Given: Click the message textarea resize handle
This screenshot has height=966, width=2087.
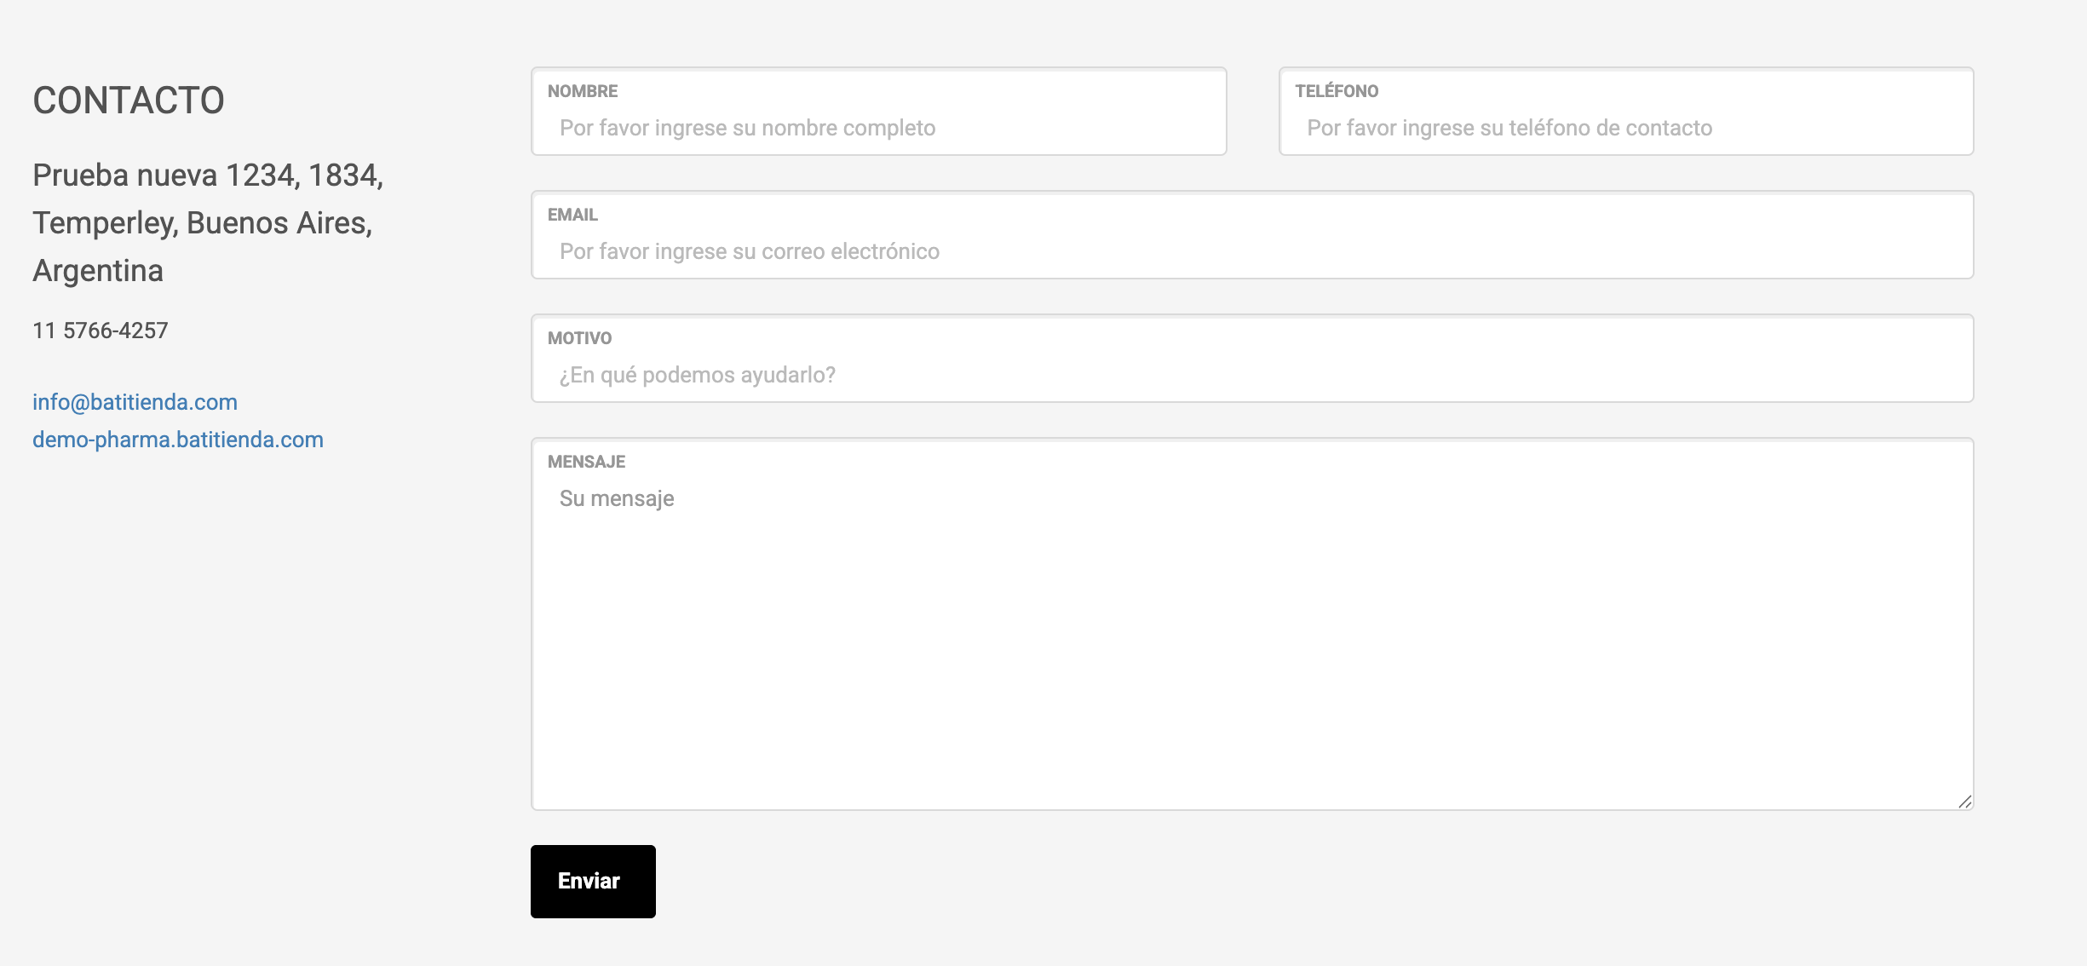Looking at the screenshot, I should pyautogui.click(x=1964, y=802).
